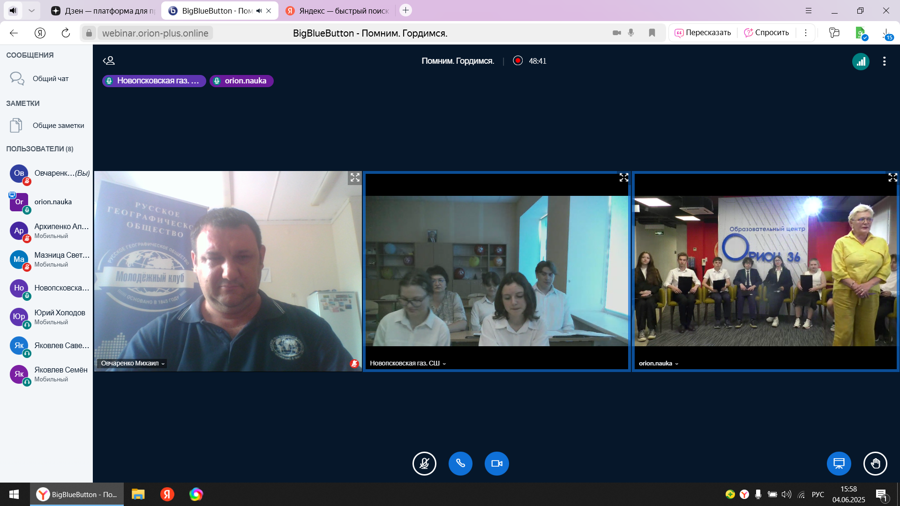This screenshot has width=900, height=506.
Task: Open the three-dot options menu
Action: [884, 61]
